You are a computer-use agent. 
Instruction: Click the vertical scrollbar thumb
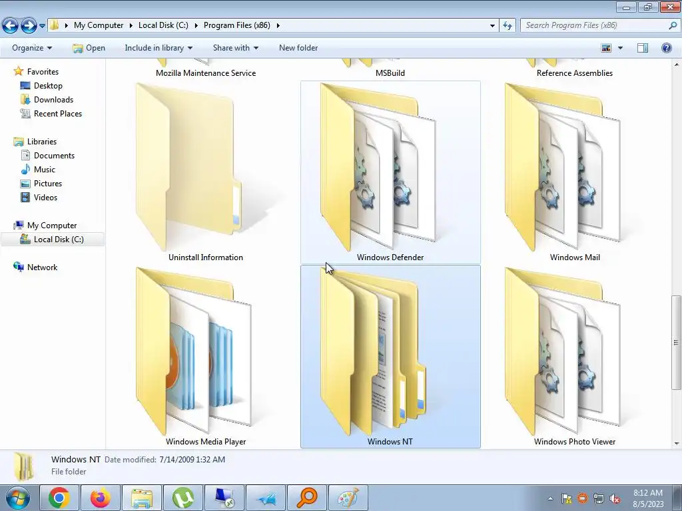pyautogui.click(x=676, y=343)
